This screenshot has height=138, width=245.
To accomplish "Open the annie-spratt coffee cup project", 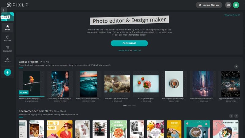I will click(x=174, y=84).
